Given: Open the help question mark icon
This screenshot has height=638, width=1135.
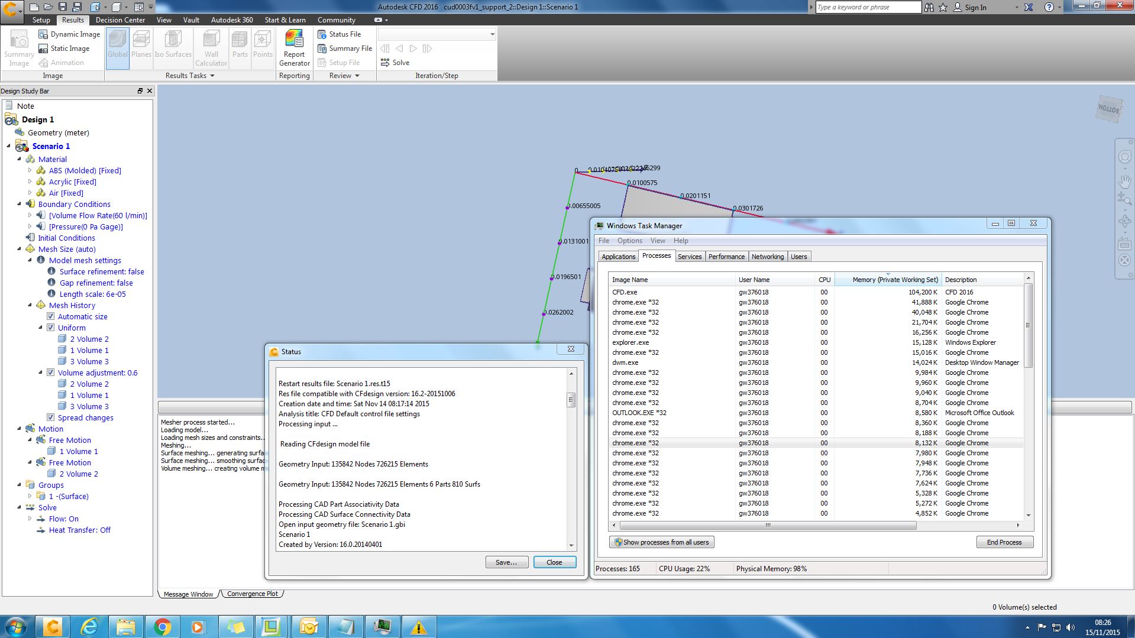Looking at the screenshot, I should [1049, 7].
